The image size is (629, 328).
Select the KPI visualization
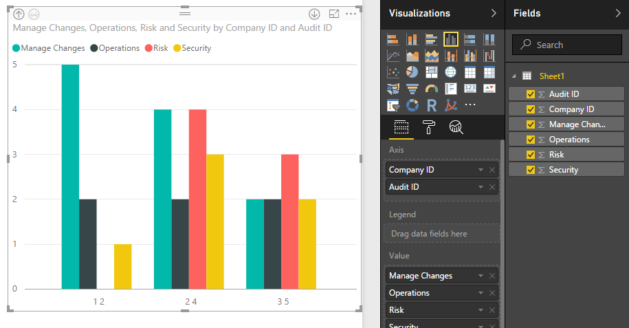[x=489, y=88]
